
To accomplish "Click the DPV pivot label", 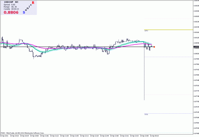I will (x=146, y=31).
